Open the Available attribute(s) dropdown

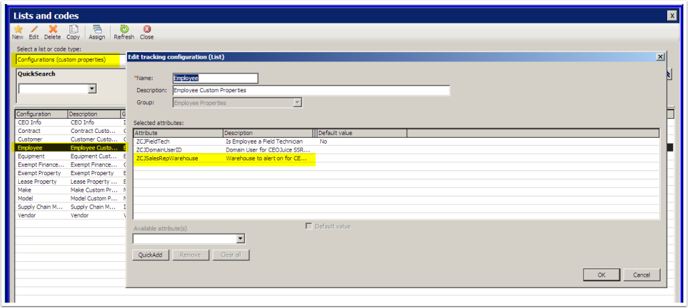point(240,239)
